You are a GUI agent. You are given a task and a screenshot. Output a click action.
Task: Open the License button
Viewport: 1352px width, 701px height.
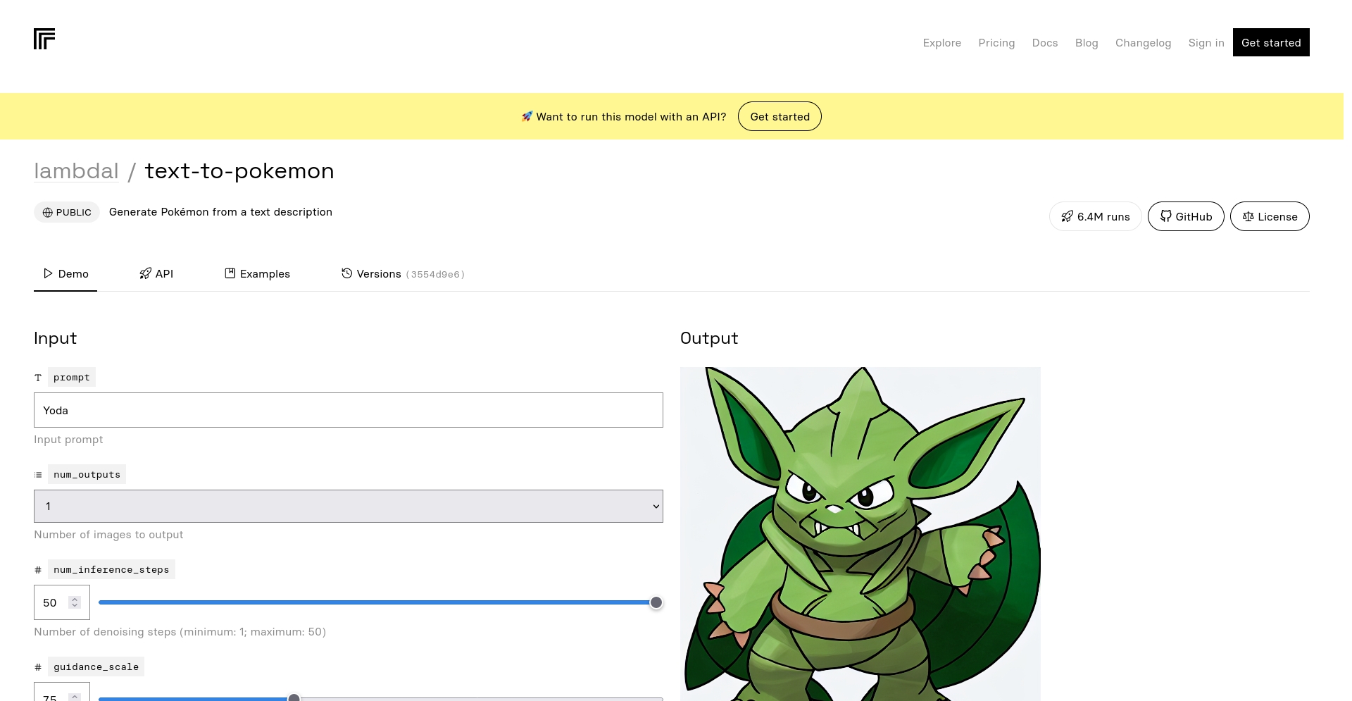(x=1270, y=216)
